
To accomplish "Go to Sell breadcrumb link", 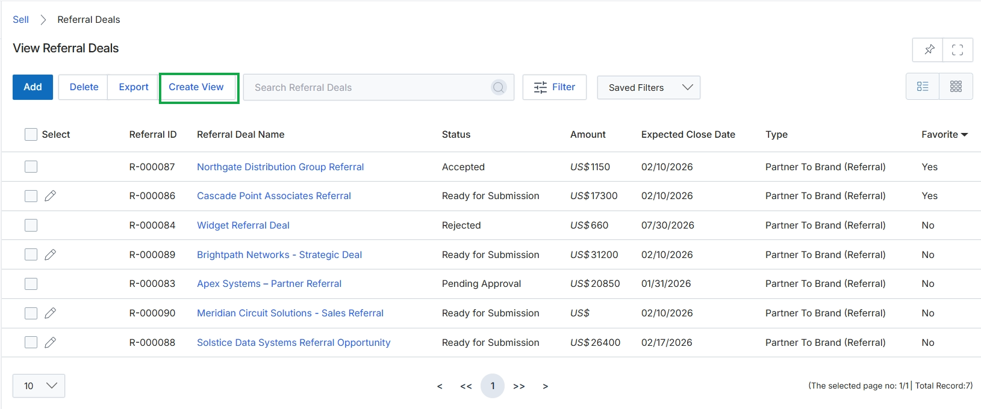I will click(20, 19).
